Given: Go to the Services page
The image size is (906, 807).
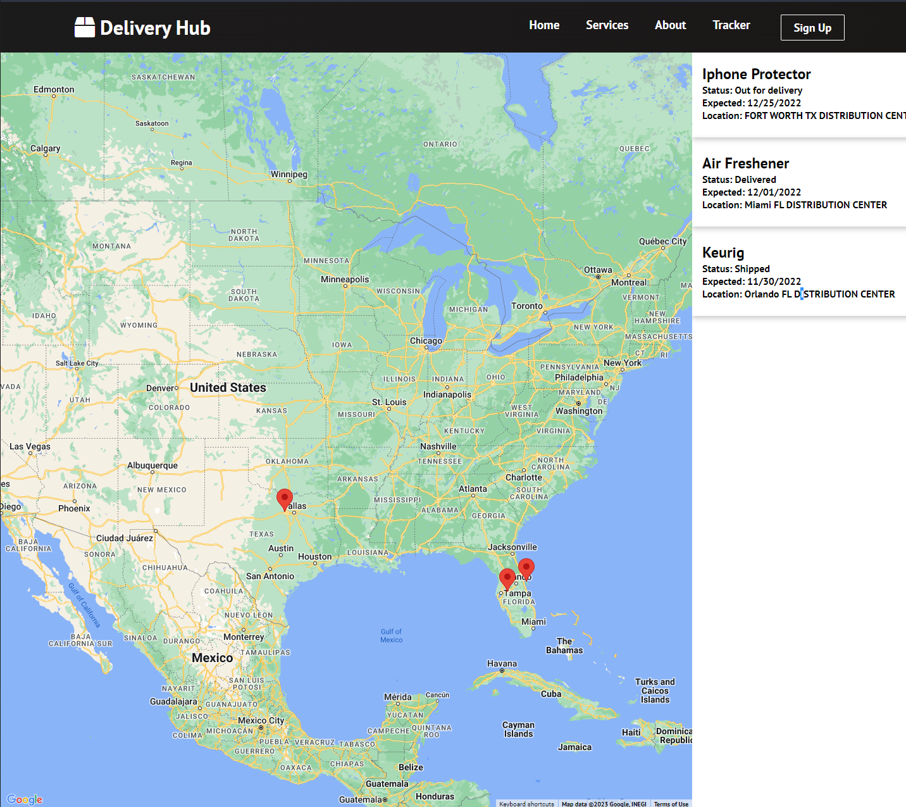Looking at the screenshot, I should [x=607, y=25].
